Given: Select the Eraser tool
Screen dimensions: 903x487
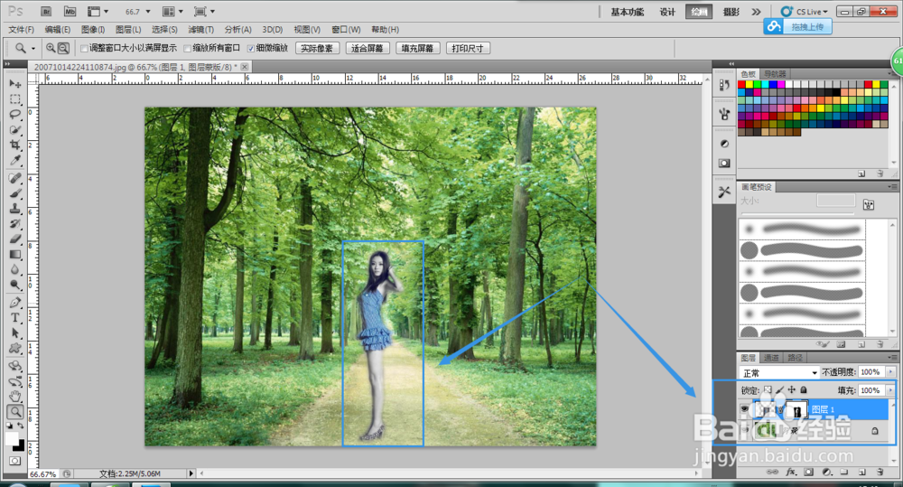Looking at the screenshot, I should click(x=15, y=239).
